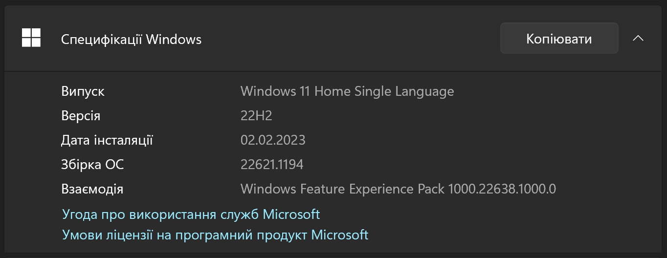Click the 'Home Single Language' edition text
This screenshot has height=258, width=667.
(x=384, y=91)
